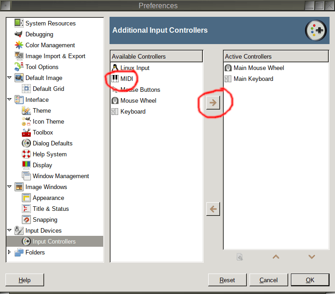
Task: Click the Help button
Action: [x=25, y=280]
